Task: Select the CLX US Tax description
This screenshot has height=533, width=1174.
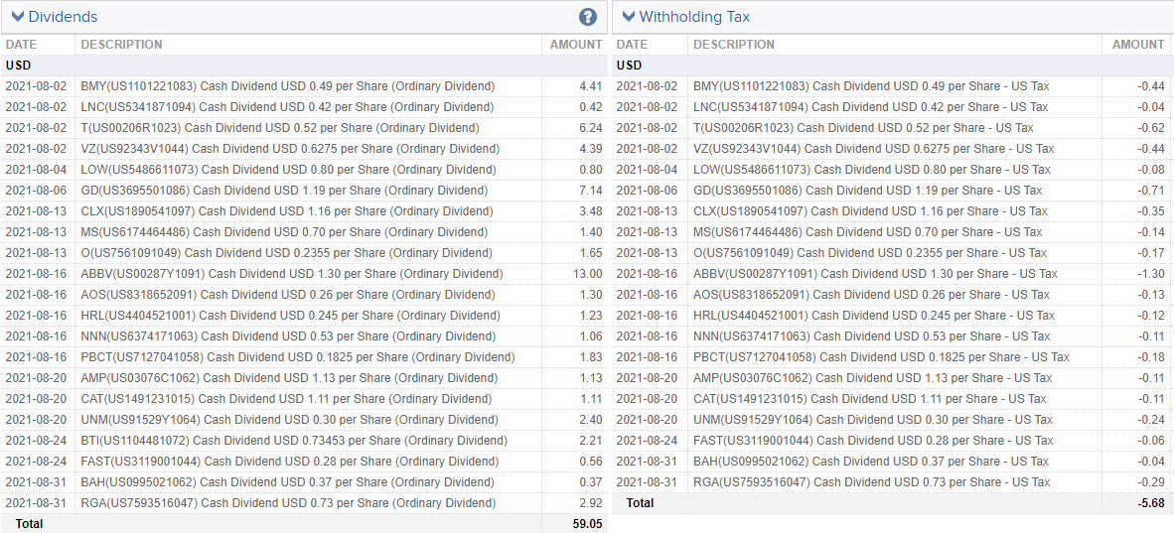Action: (x=870, y=211)
